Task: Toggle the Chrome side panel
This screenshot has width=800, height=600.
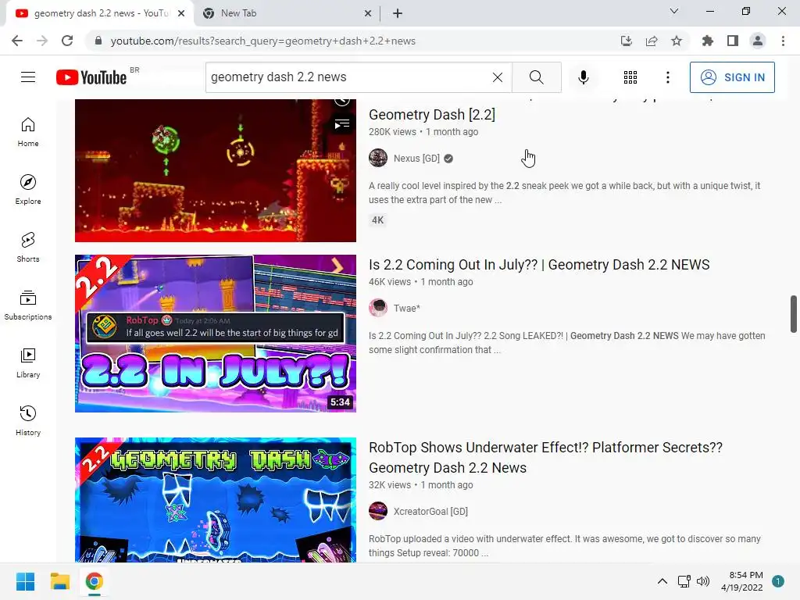Action: (x=733, y=41)
